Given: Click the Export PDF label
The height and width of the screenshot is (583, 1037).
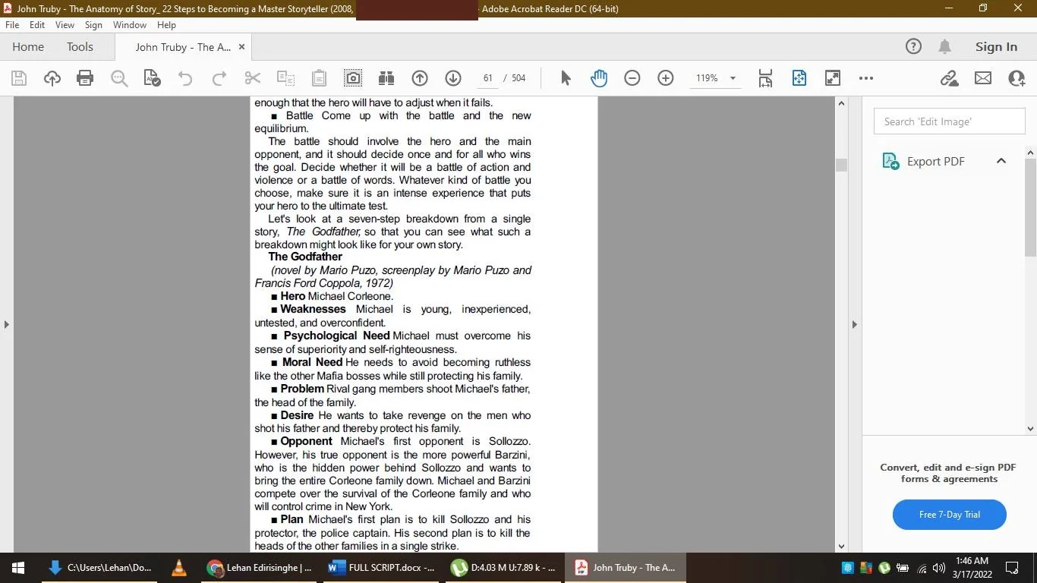Looking at the screenshot, I should [x=935, y=162].
